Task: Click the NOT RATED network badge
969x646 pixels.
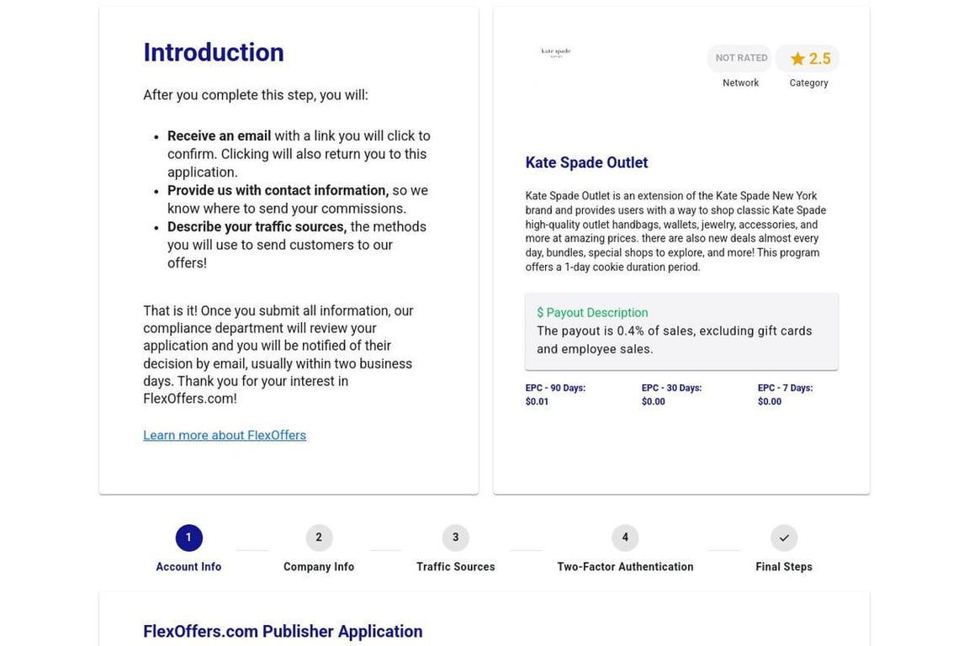Action: point(740,58)
